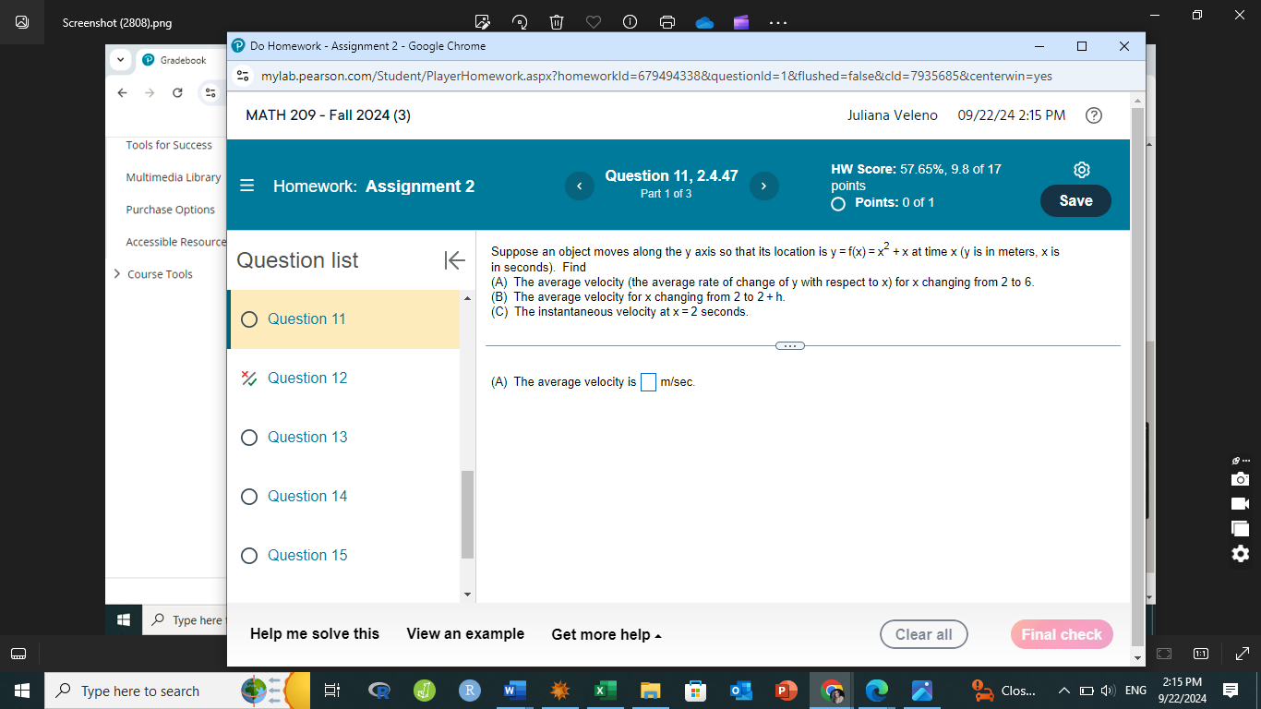The width and height of the screenshot is (1261, 709).
Task: Click Help me solve this
Action: tap(314, 634)
